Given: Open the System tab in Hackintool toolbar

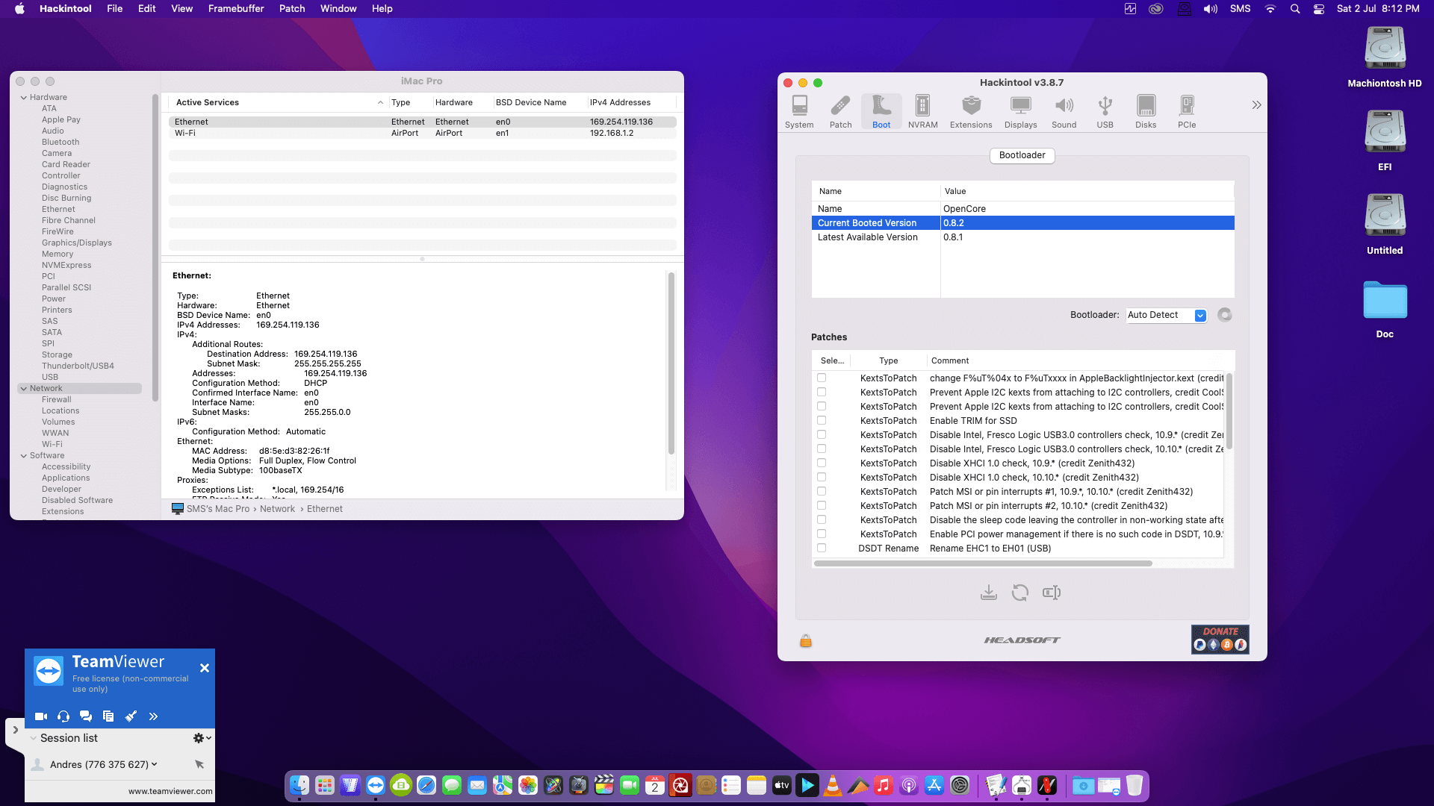Looking at the screenshot, I should click(x=799, y=112).
